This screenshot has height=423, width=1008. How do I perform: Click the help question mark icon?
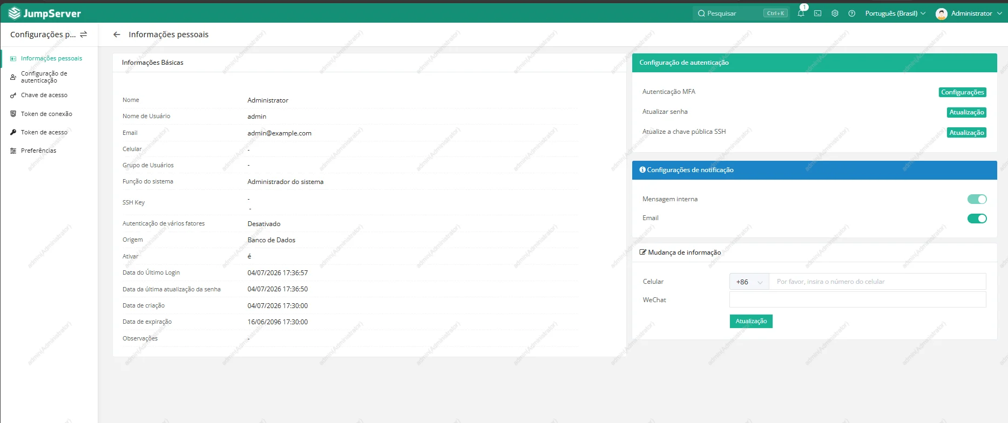[x=852, y=13]
